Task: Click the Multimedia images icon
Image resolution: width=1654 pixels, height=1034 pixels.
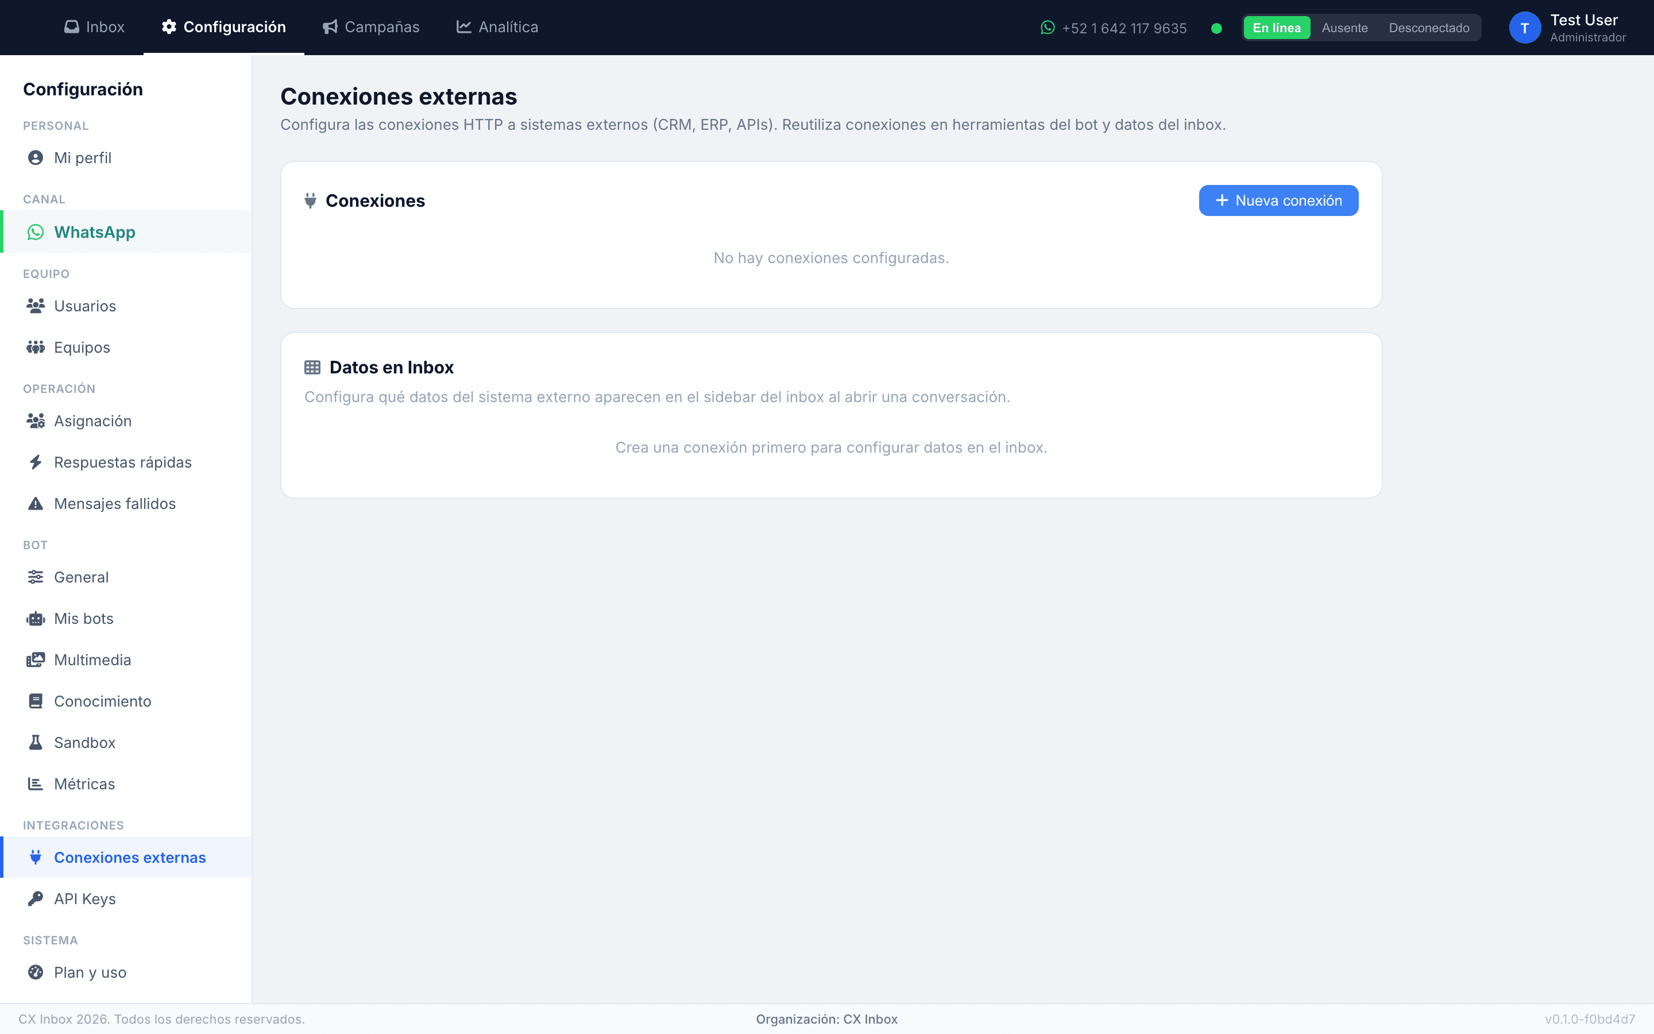Action: [x=36, y=660]
